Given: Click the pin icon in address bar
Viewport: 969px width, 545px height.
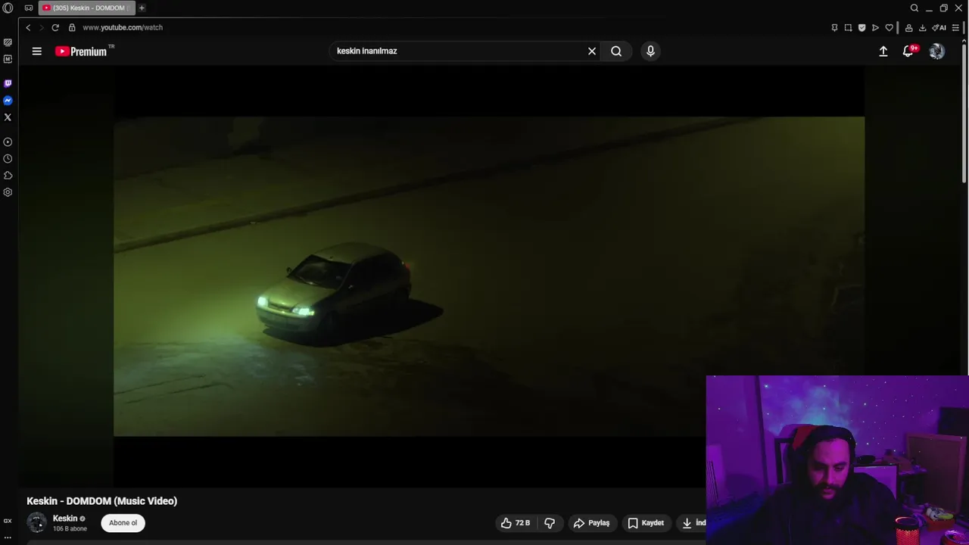Looking at the screenshot, I should (x=834, y=28).
